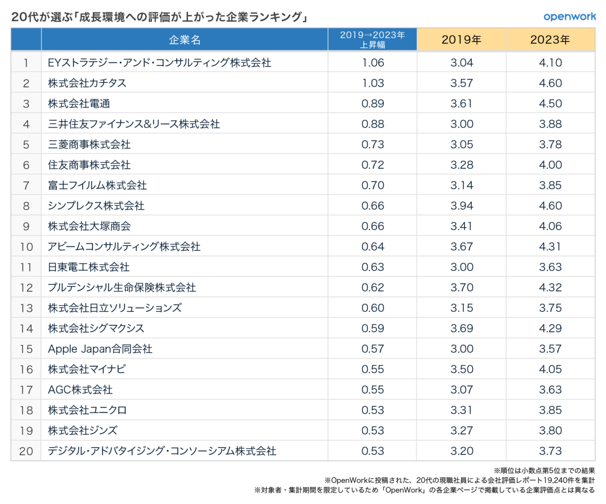Select the 株式会社電通 company cell
The image size is (606, 504).
click(79, 103)
